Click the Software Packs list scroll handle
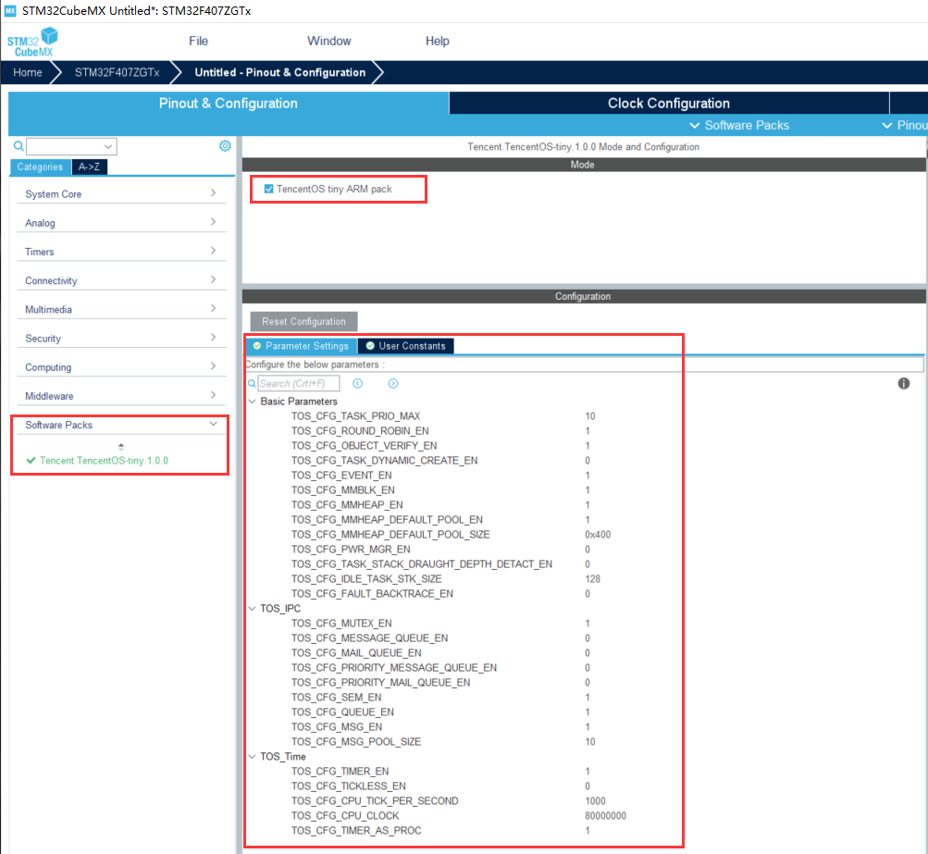 tap(121, 446)
